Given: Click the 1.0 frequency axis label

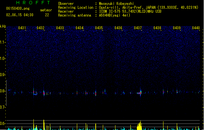Looking at the screenshot, I should coord(3,58).
